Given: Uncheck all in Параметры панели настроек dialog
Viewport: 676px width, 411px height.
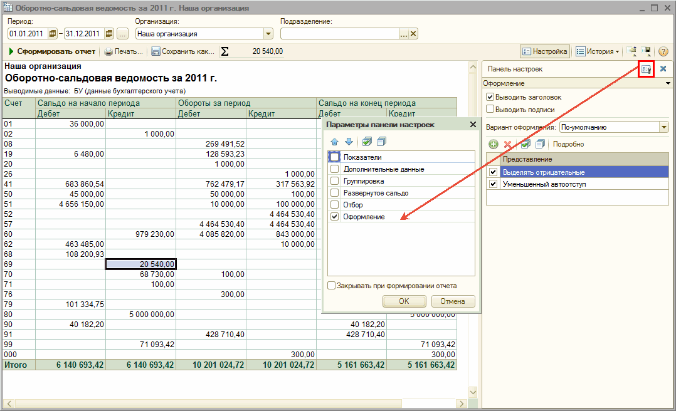Looking at the screenshot, I should [381, 142].
